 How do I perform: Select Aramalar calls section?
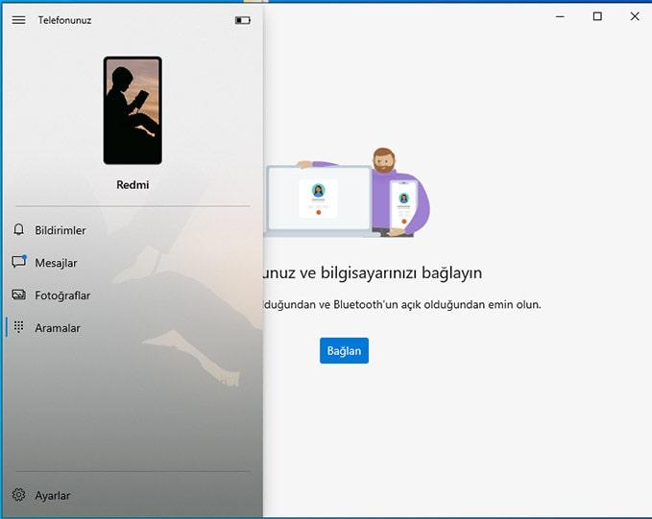133,327
